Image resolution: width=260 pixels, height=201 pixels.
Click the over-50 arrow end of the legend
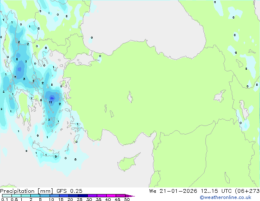130,196
